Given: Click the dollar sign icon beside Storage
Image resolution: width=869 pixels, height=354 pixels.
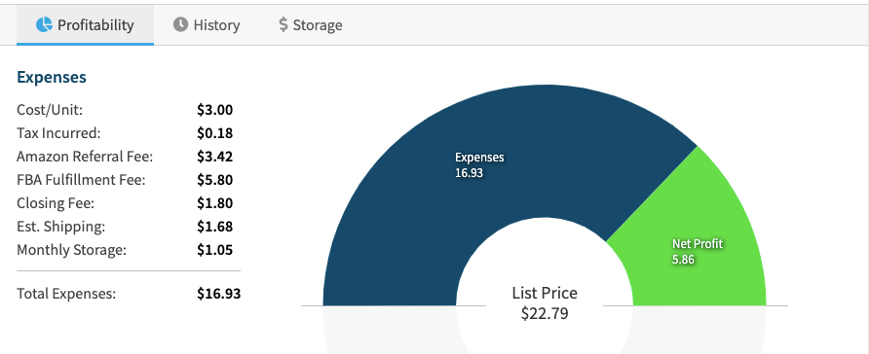Looking at the screenshot, I should tap(283, 24).
